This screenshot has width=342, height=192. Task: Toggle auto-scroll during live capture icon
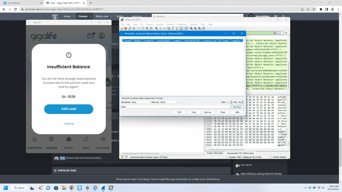181,29
